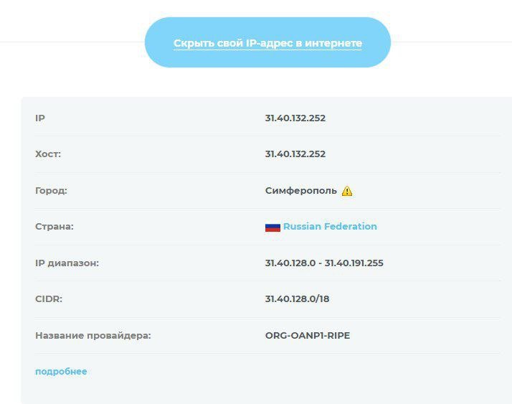Screen dimensions: 512x404
Task: Click the IP диапазон: label
Action: 67,263
